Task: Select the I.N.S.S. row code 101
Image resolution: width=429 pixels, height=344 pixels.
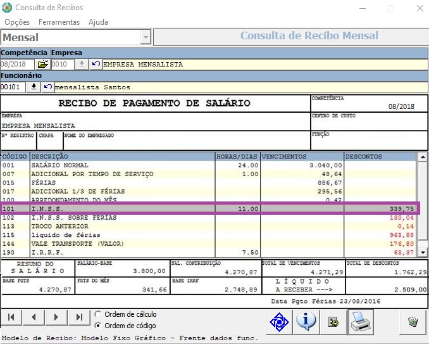Action: coord(209,208)
